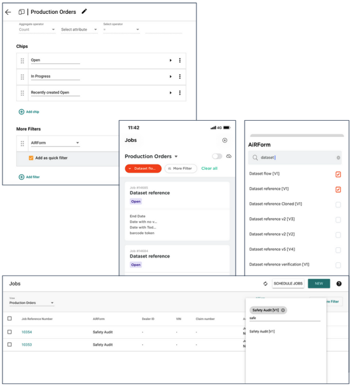Edit the Production Orders title with pencil icon
Screen dimensions: 351x386
click(84, 11)
